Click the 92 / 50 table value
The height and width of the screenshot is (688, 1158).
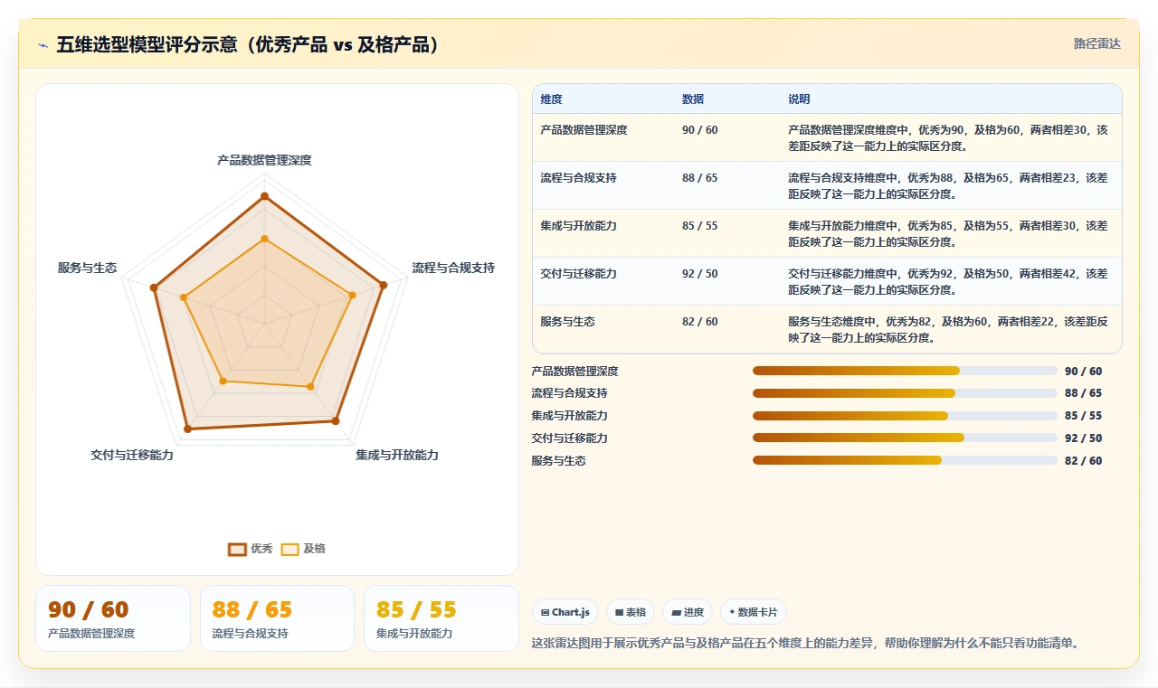click(699, 274)
